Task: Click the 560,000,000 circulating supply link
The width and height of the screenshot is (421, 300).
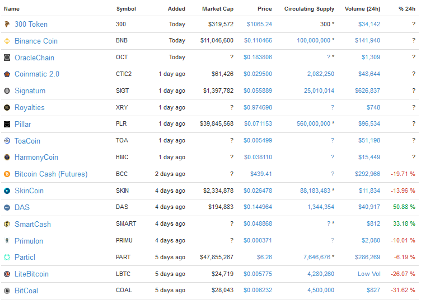Action: click(314, 124)
